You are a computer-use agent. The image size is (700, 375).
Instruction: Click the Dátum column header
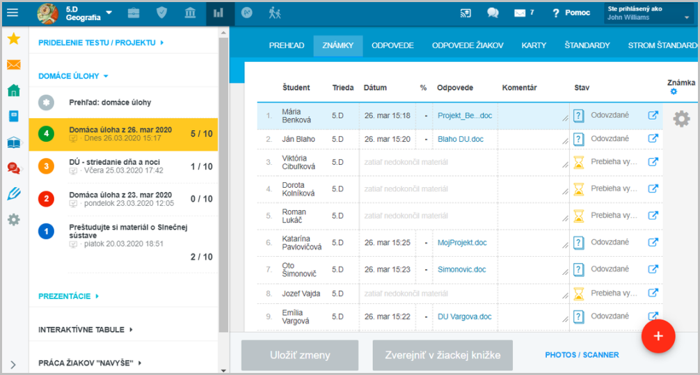tap(376, 88)
